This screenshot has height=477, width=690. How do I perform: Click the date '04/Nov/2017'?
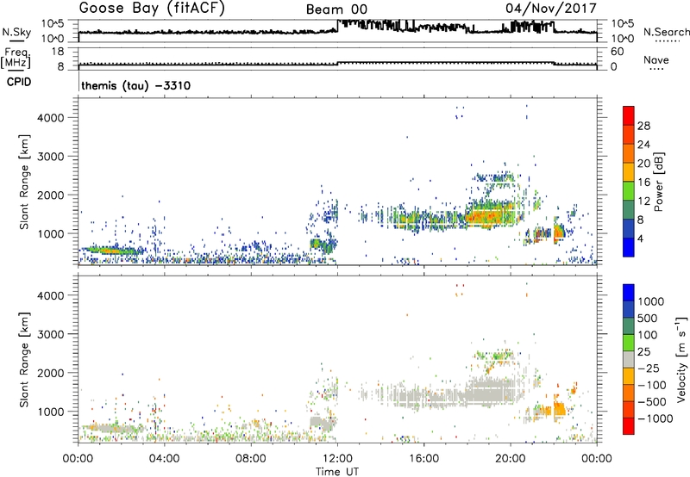point(551,9)
